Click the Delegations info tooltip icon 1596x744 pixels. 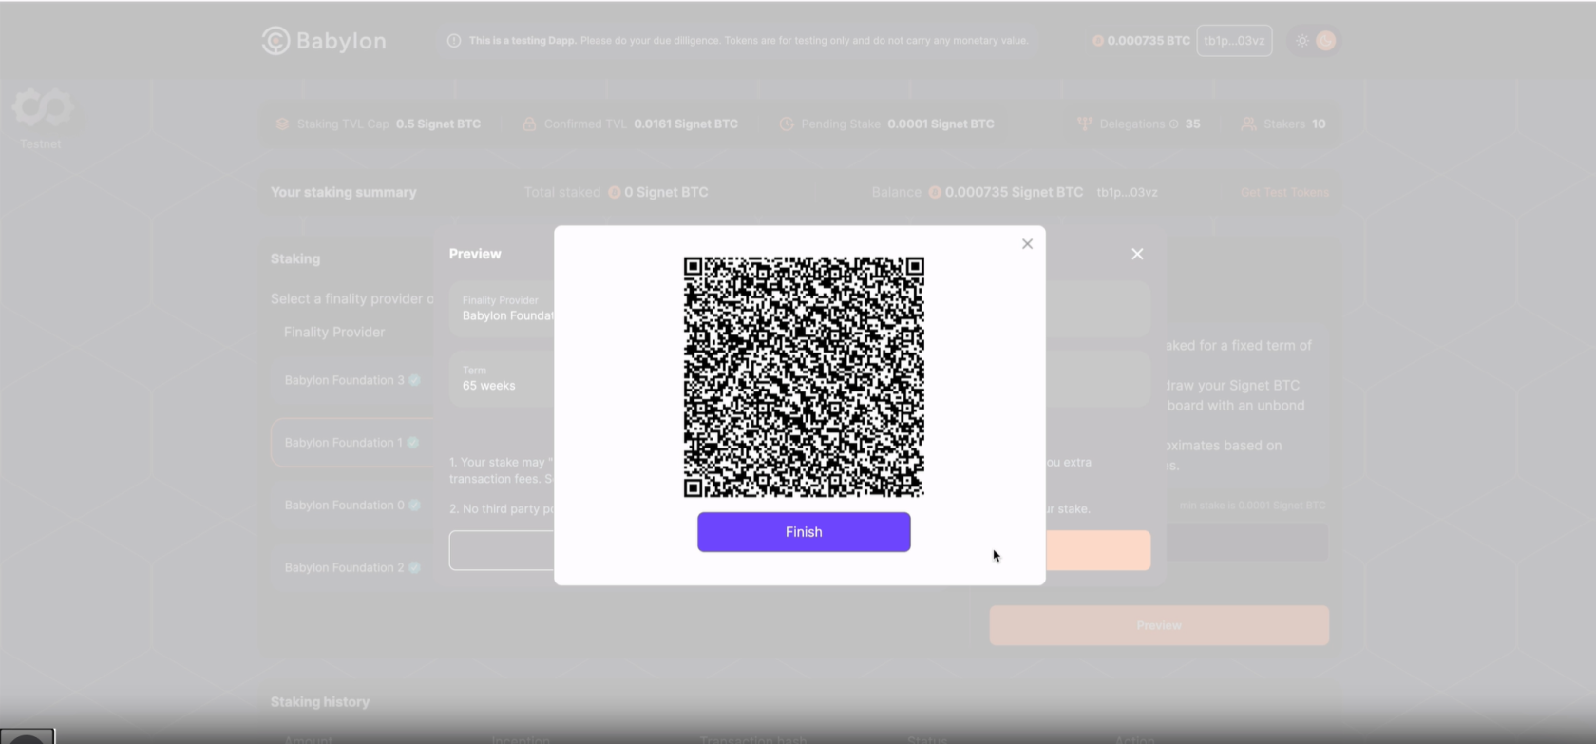(x=1174, y=124)
